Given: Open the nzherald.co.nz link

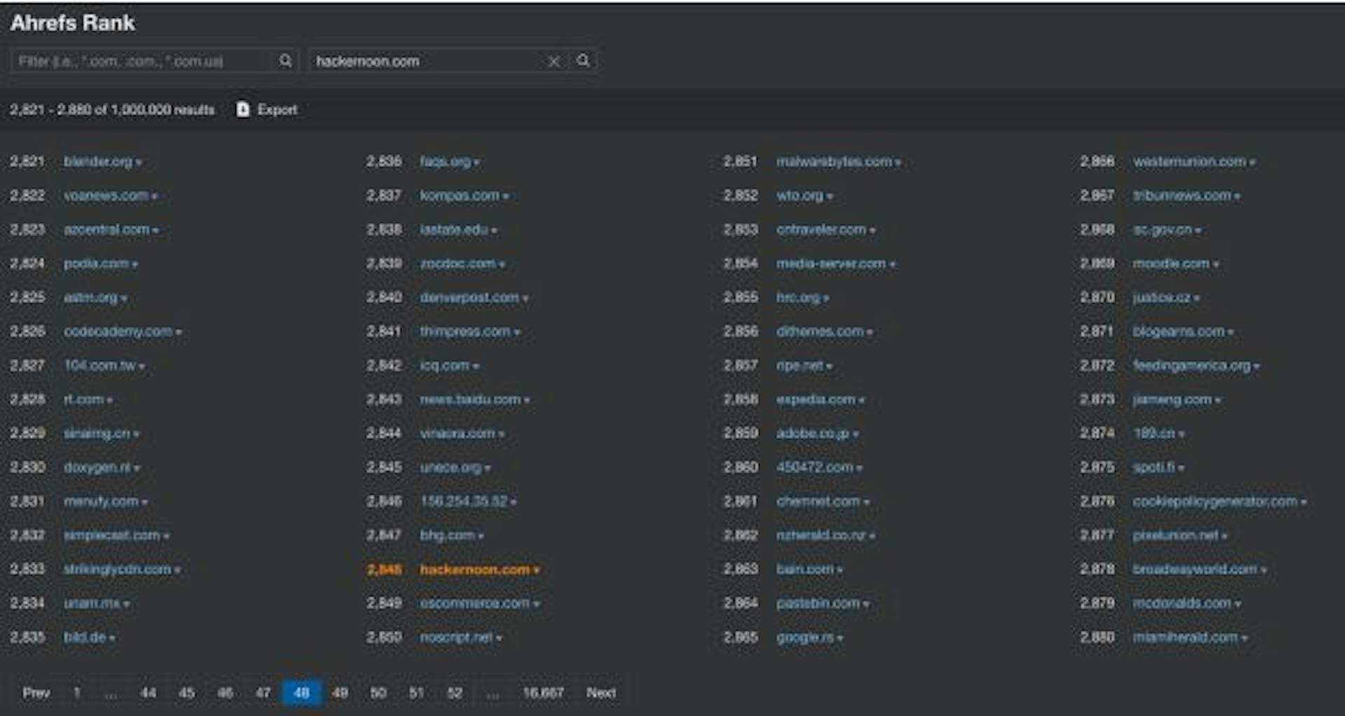Looking at the screenshot, I should coord(822,535).
